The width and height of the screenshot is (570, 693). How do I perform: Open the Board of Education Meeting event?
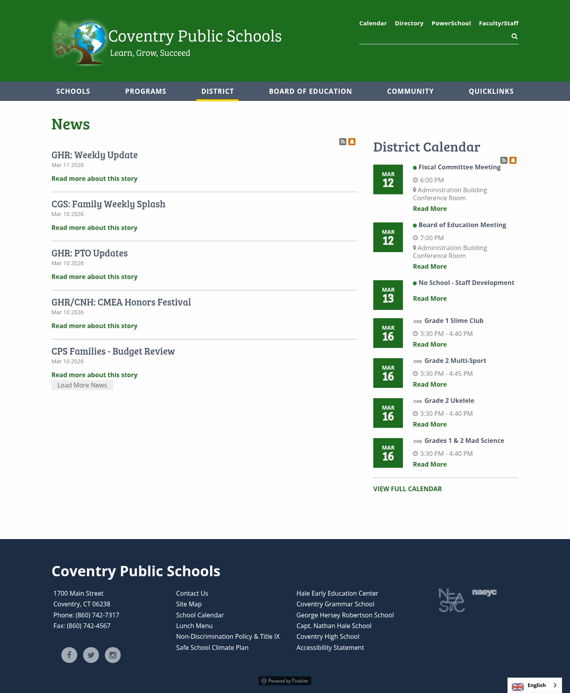[462, 225]
